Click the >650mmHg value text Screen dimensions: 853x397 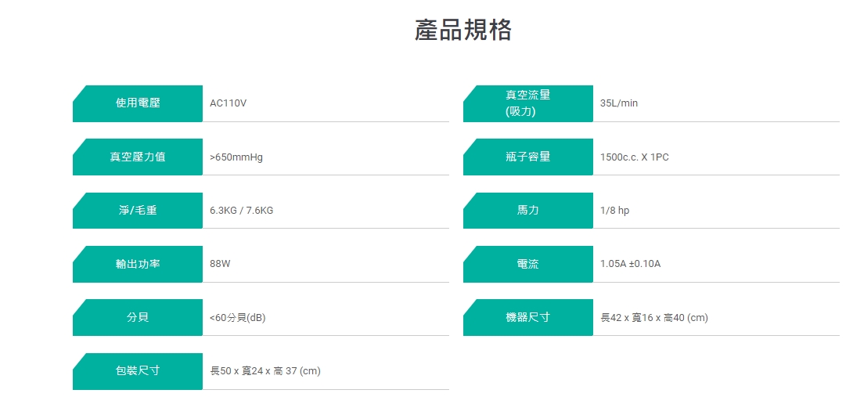click(236, 157)
